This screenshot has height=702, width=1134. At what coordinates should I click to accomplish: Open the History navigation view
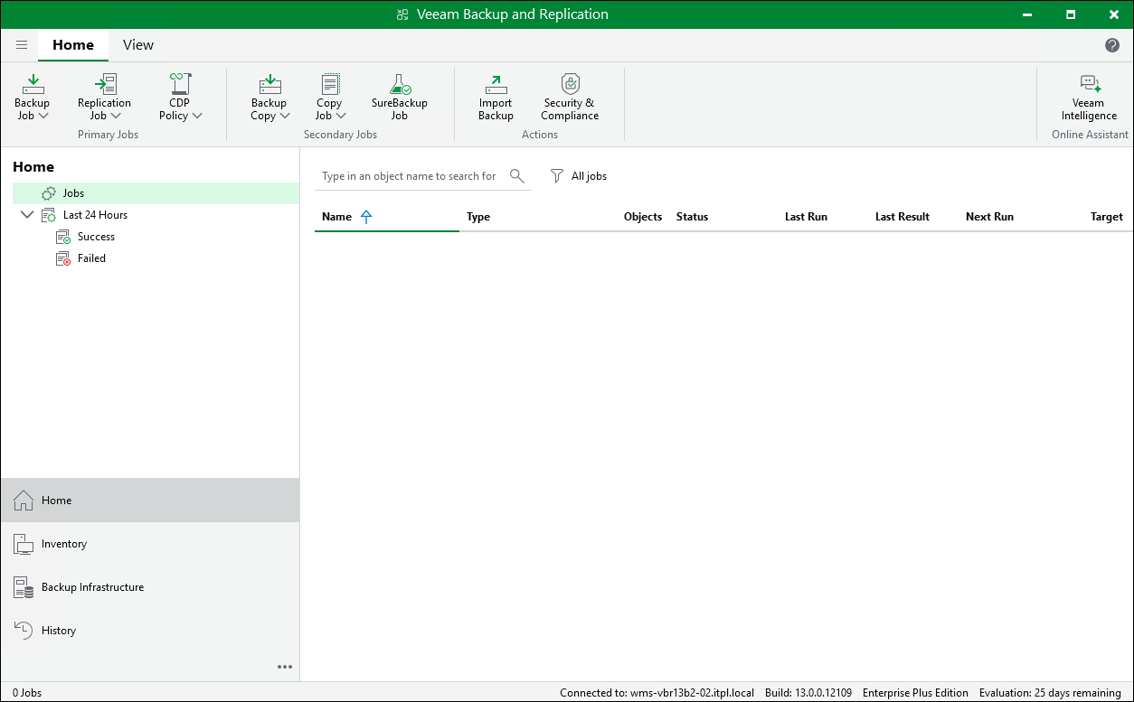[150, 631]
